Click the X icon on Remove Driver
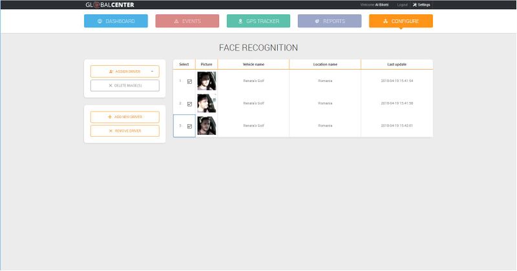 (111, 131)
